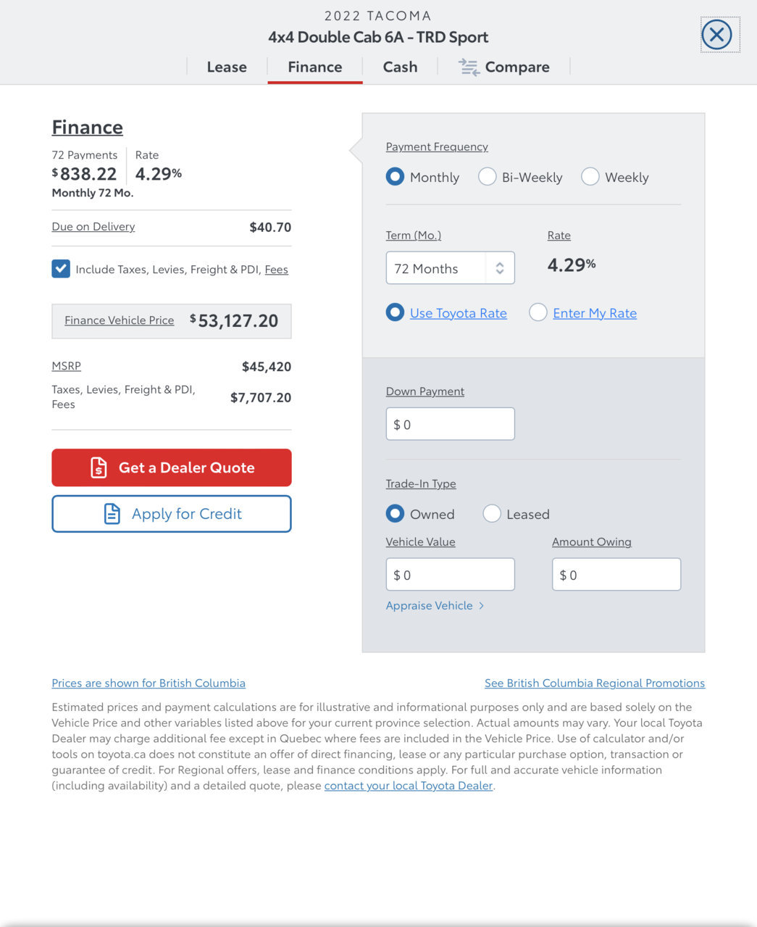Image resolution: width=757 pixels, height=927 pixels.
Task: Open the Fees link
Action: click(276, 270)
